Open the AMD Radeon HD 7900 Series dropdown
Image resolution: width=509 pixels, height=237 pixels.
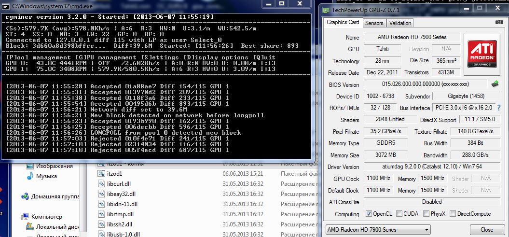point(378,230)
